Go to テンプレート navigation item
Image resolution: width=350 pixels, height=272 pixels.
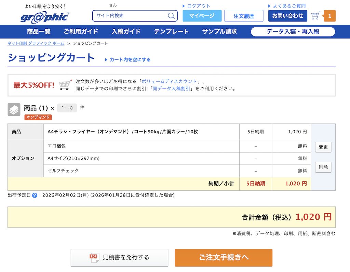click(171, 31)
